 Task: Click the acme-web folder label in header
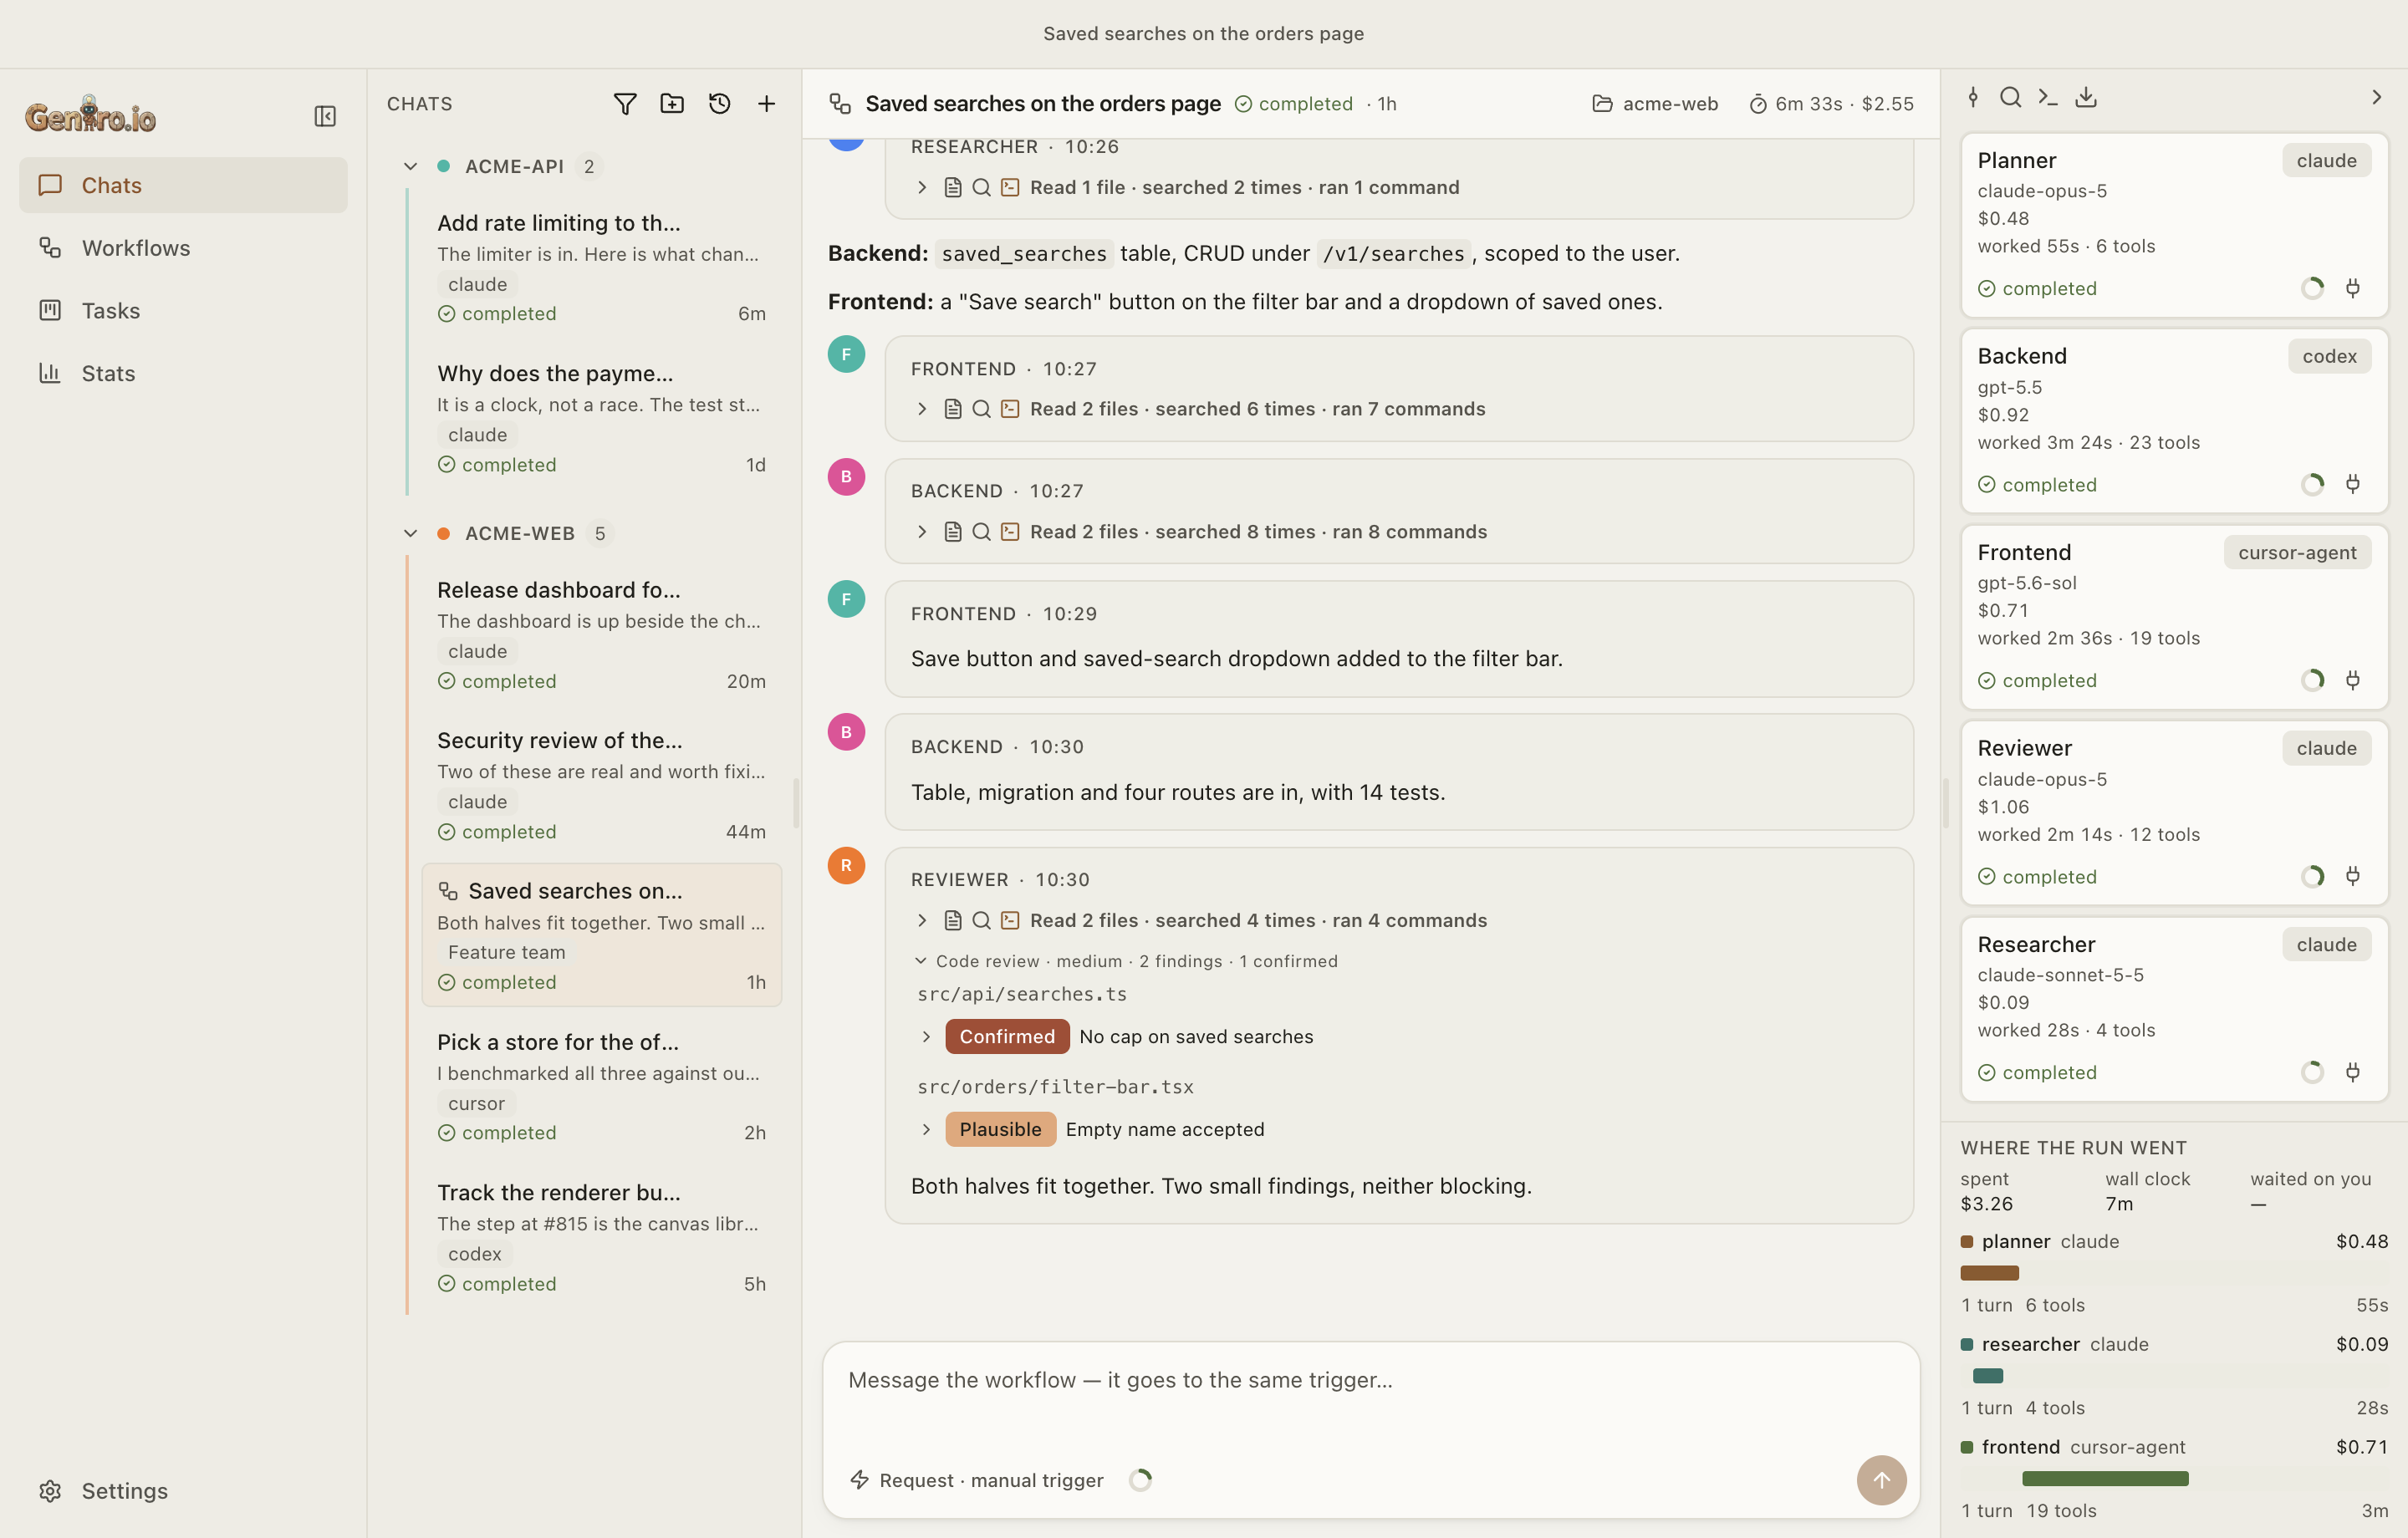(1655, 104)
